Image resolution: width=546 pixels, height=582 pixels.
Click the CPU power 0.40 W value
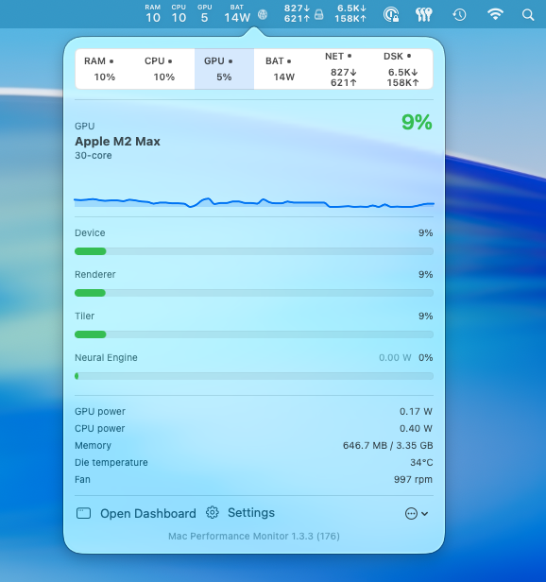point(416,428)
